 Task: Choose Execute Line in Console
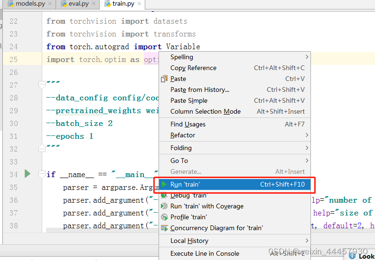point(234,253)
